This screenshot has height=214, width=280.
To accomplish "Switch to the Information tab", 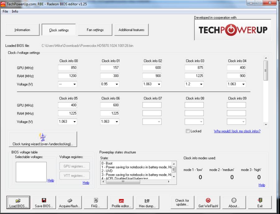I will pos(22,30).
